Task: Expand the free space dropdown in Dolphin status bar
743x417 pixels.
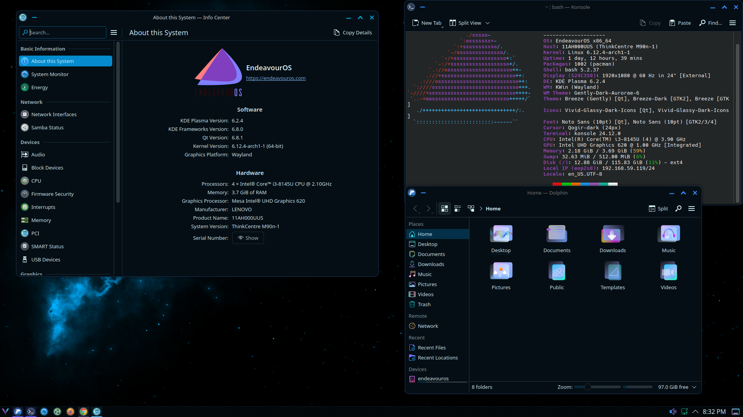Action: click(x=694, y=387)
